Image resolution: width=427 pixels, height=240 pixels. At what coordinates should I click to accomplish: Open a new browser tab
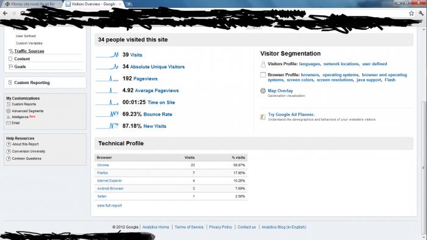(129, 4)
